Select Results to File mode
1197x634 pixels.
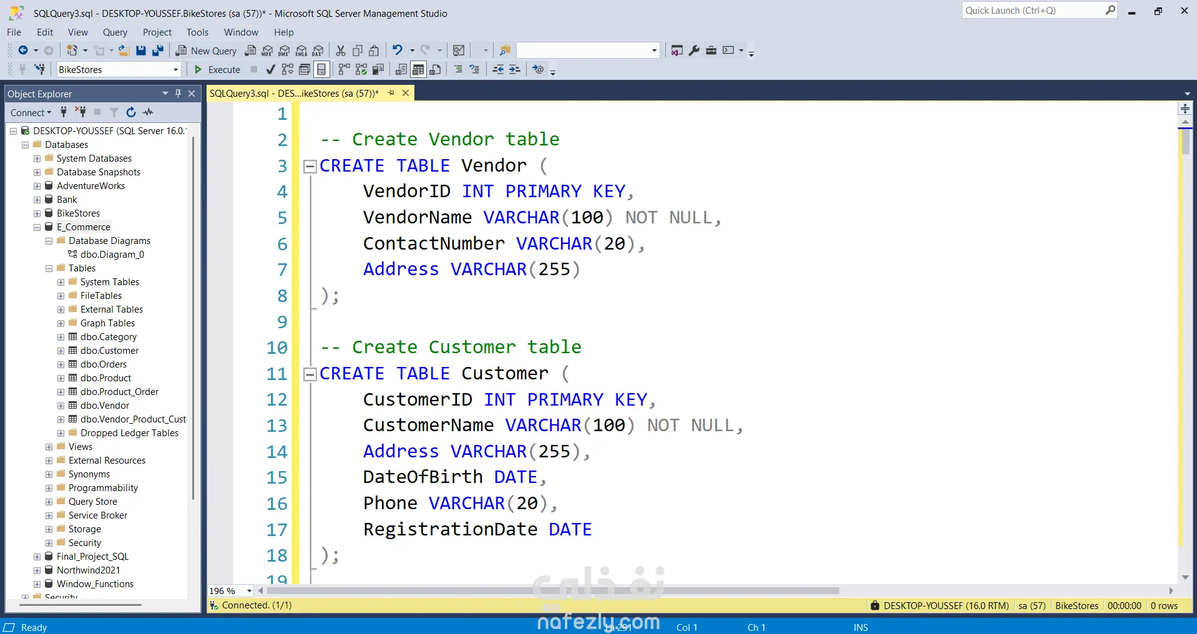tap(436, 69)
